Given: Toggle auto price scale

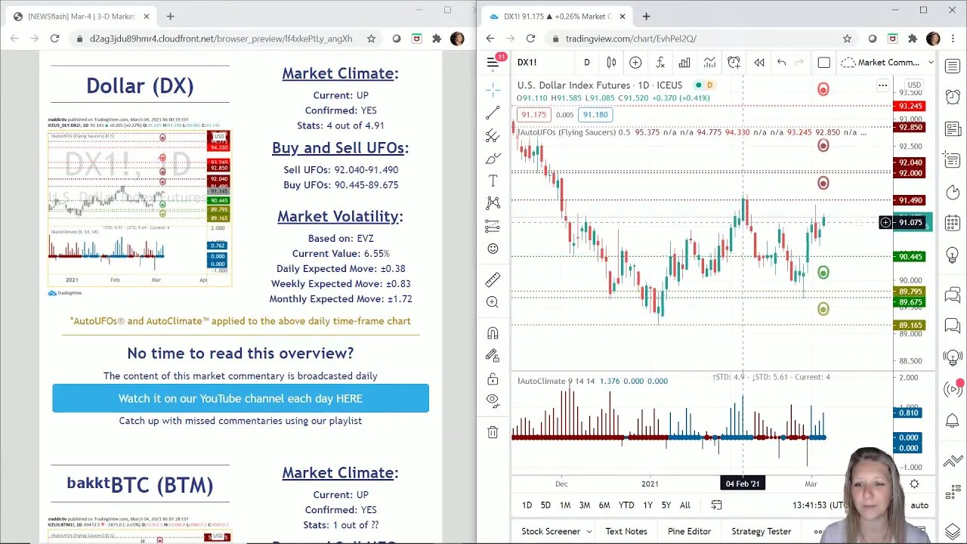Looking at the screenshot, I should pos(919,505).
